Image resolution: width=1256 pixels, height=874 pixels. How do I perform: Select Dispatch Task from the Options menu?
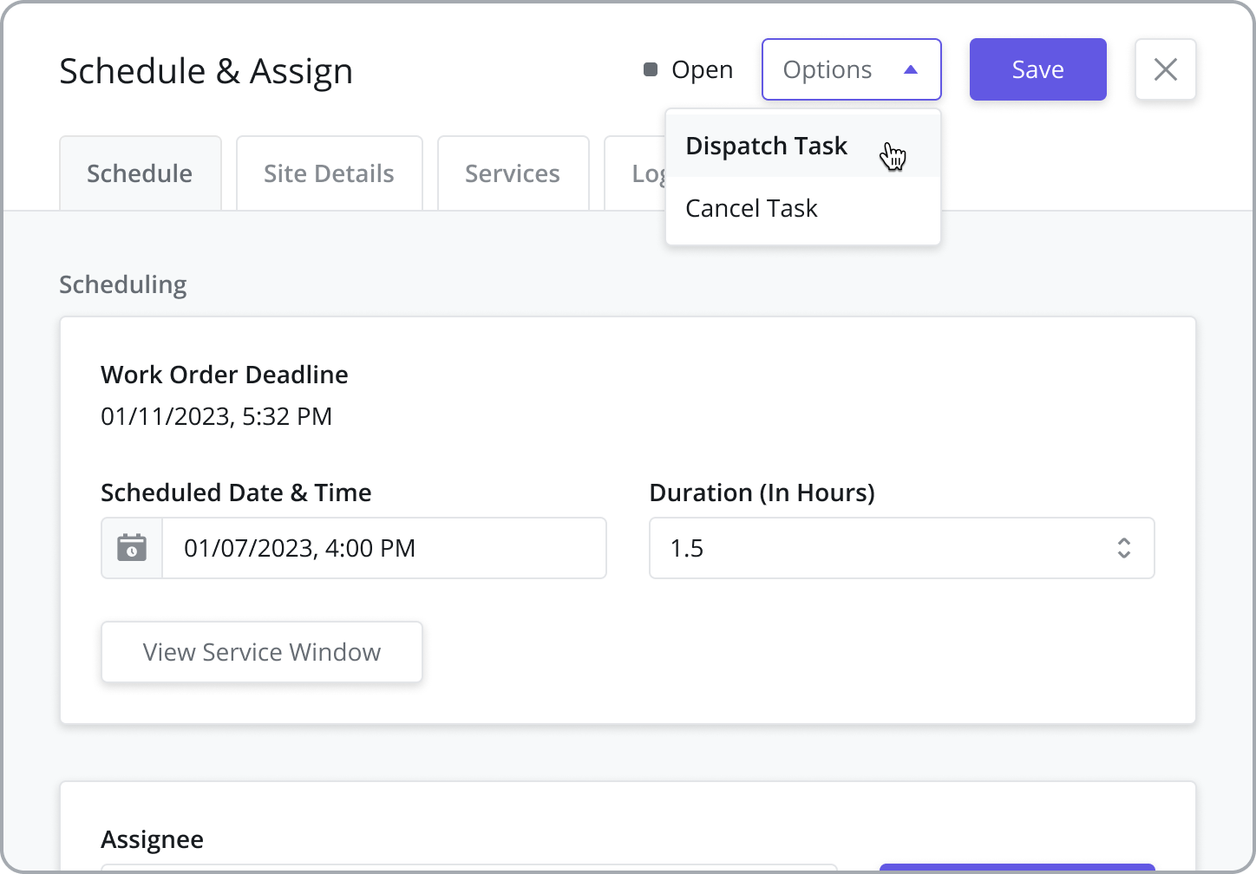(766, 146)
